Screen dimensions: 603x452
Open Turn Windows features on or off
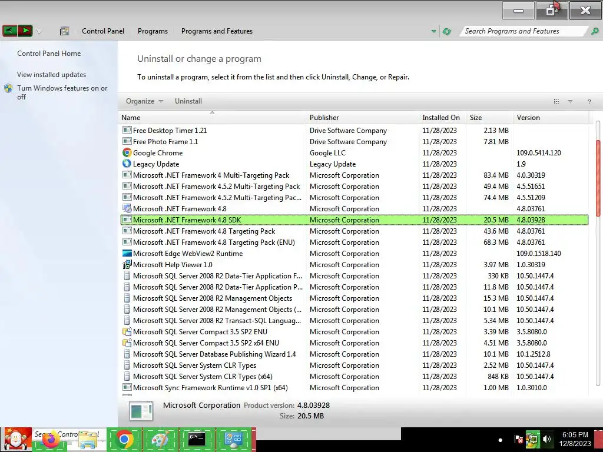click(x=62, y=92)
